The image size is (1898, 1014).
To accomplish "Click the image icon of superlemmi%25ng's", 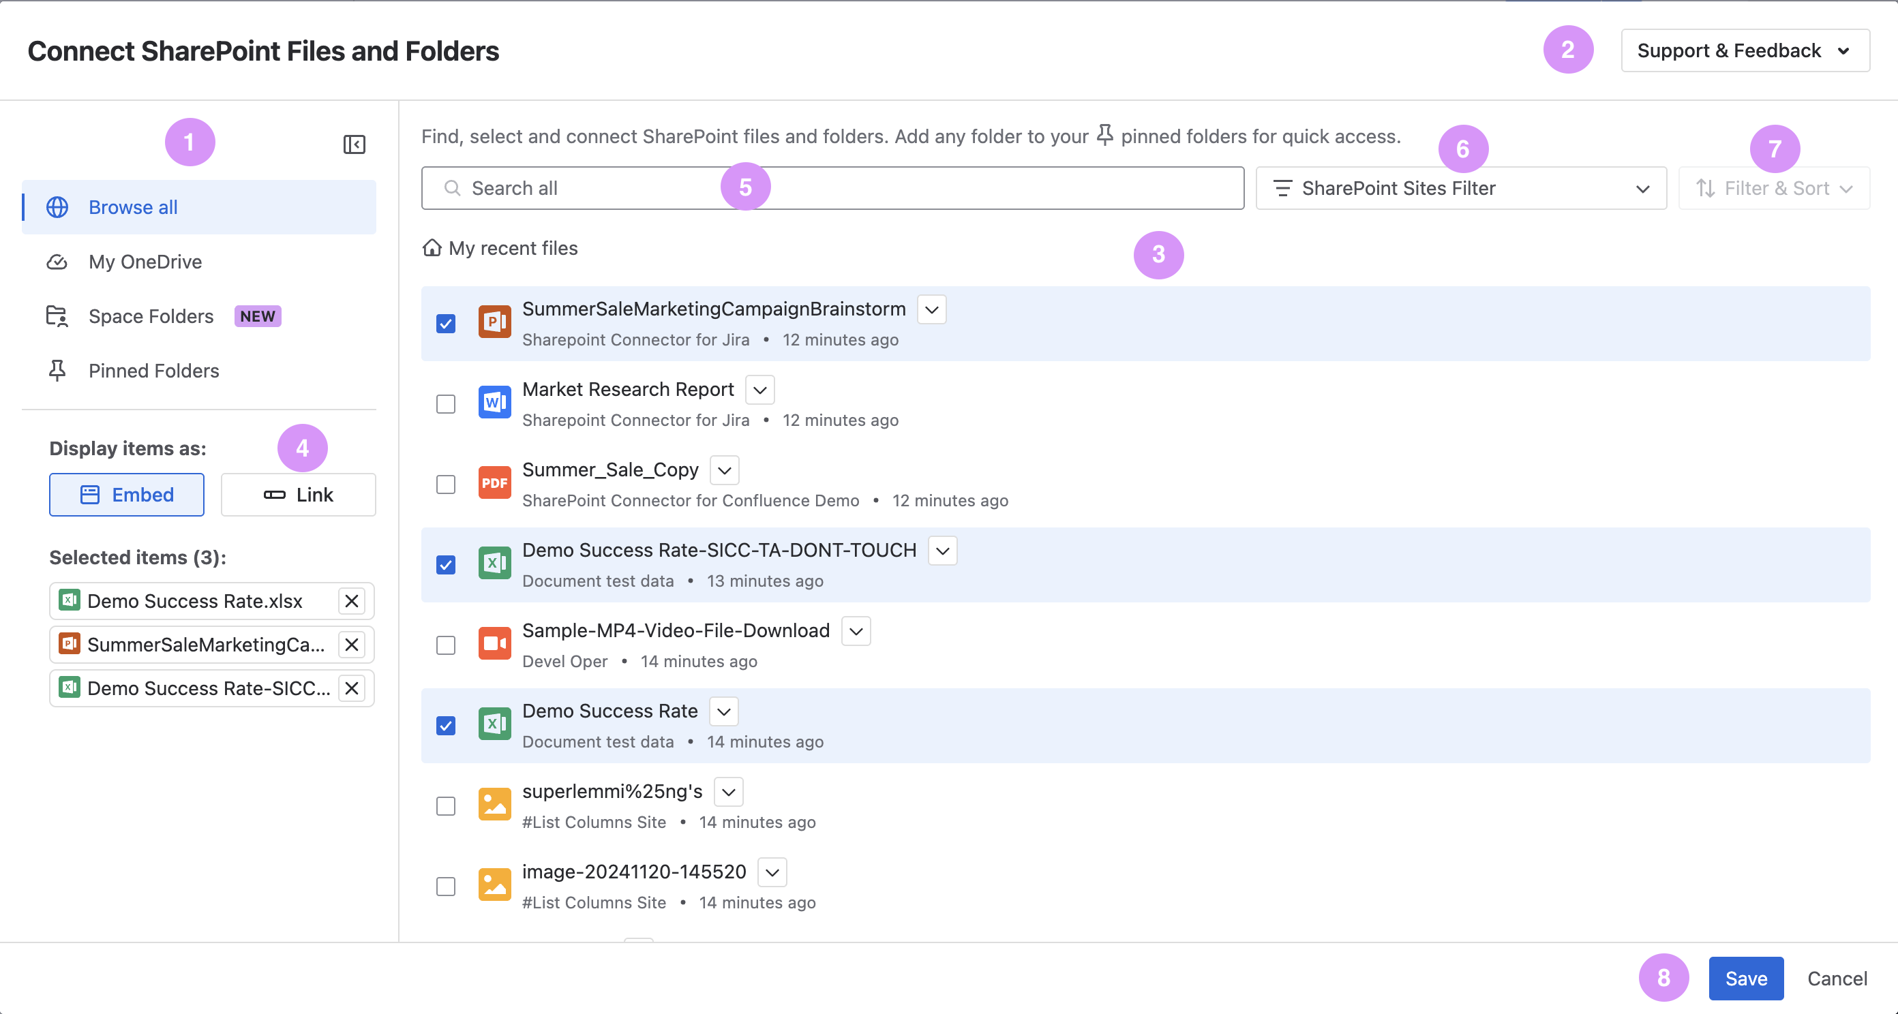I will (494, 804).
